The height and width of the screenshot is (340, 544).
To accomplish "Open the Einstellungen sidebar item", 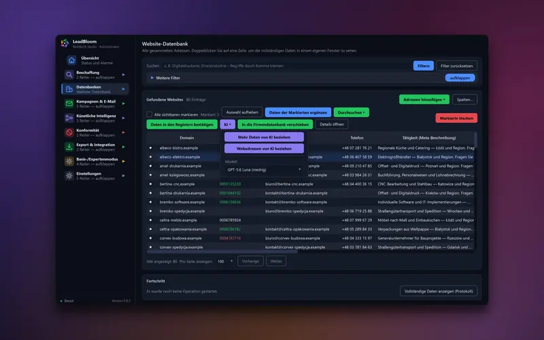I will [x=95, y=175].
